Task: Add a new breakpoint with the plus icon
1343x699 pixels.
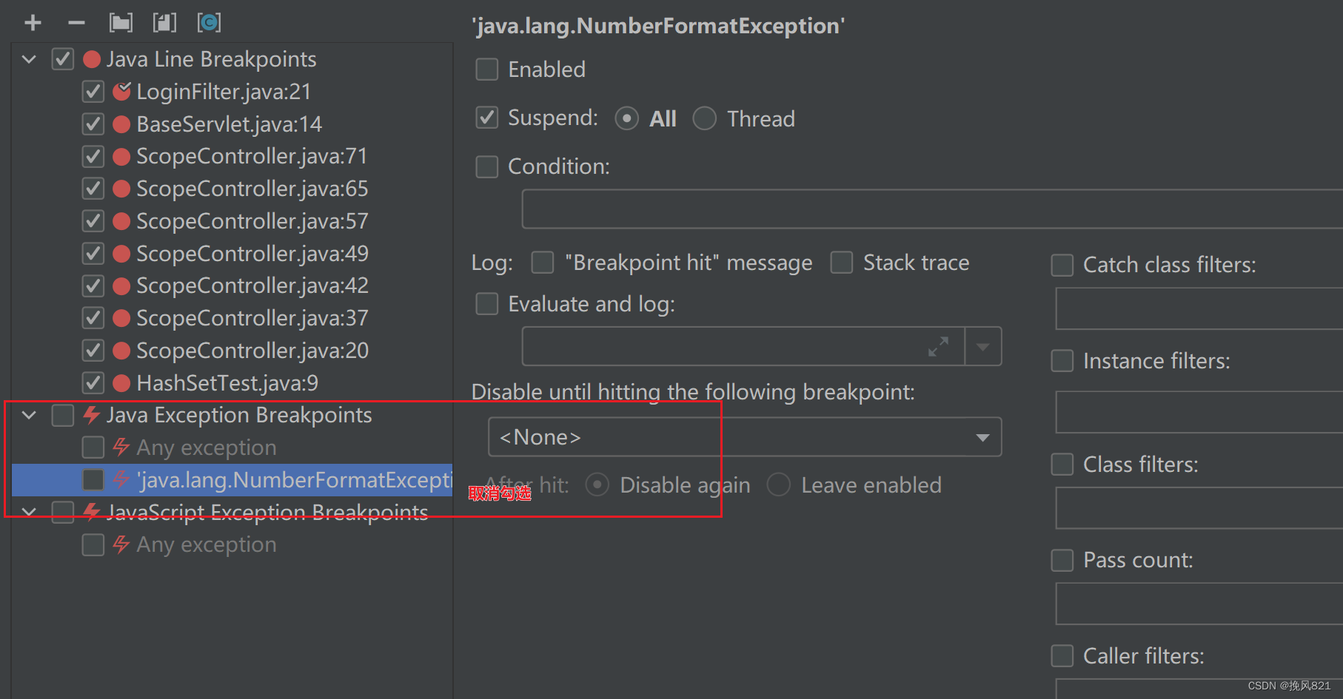Action: 32,22
